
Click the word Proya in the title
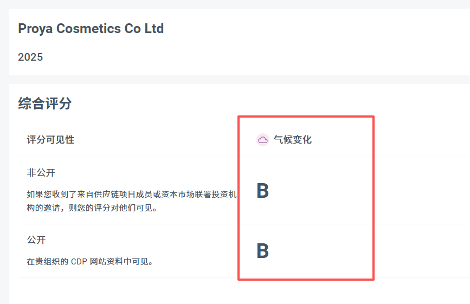[35, 29]
